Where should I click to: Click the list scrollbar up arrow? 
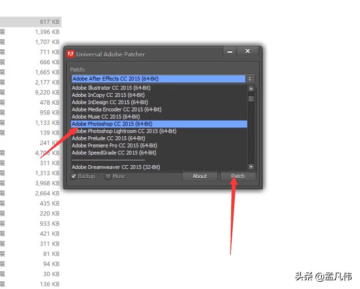[x=251, y=89]
